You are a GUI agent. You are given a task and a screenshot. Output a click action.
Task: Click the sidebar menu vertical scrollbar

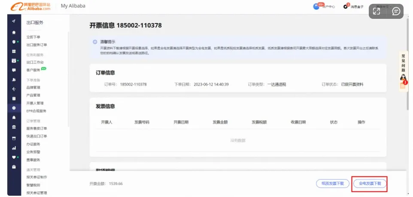[69, 79]
